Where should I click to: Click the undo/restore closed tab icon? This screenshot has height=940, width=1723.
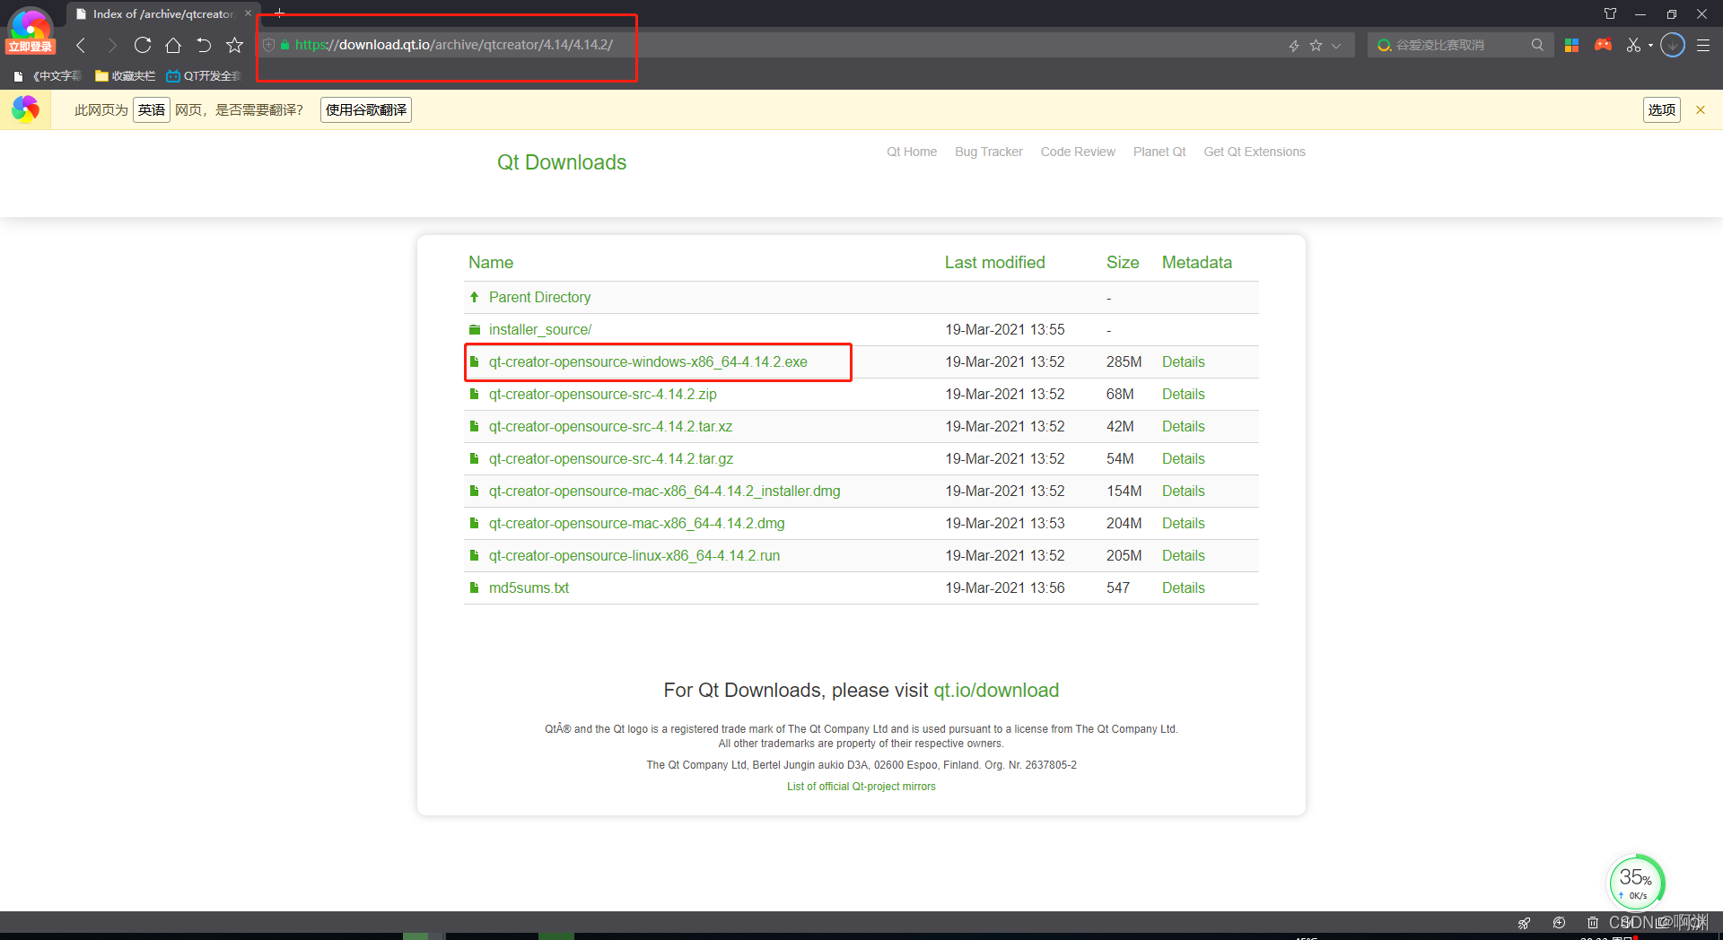pyautogui.click(x=204, y=45)
